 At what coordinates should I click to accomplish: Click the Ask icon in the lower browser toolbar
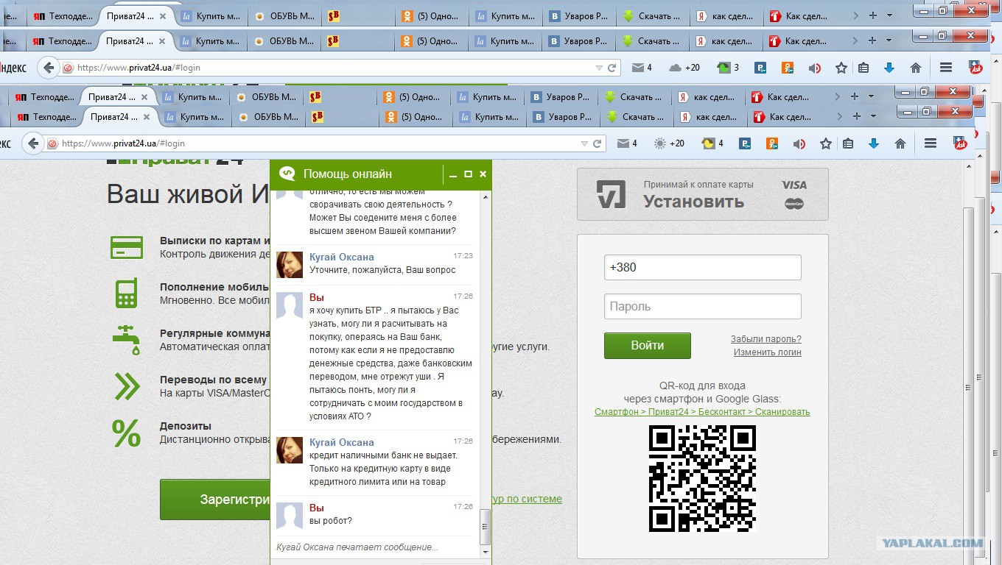click(961, 143)
